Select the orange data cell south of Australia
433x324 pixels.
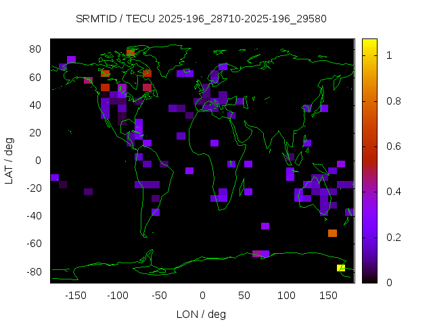click(x=332, y=233)
